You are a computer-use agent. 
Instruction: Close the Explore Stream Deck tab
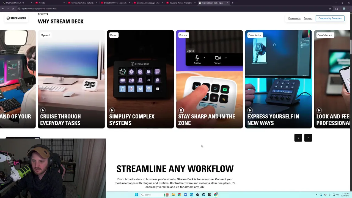pos(228,3)
